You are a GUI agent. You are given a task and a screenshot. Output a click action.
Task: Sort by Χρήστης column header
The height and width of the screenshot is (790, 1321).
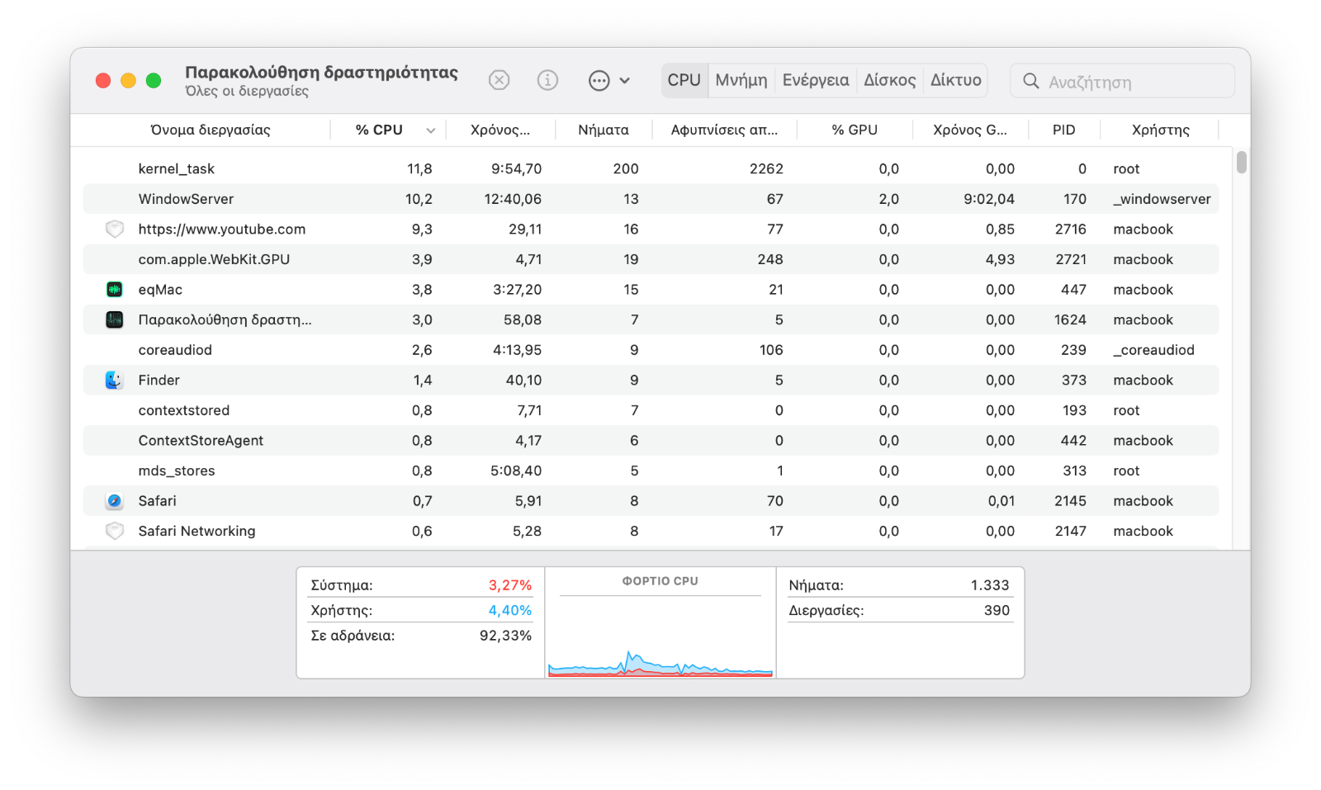pyautogui.click(x=1160, y=130)
